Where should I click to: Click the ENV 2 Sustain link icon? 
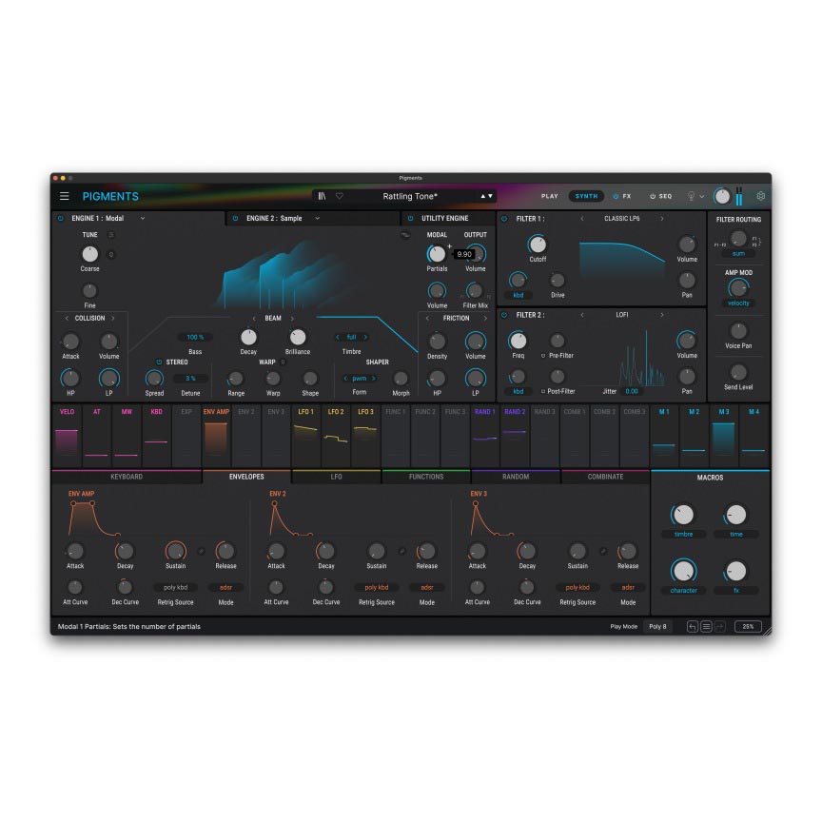(402, 552)
